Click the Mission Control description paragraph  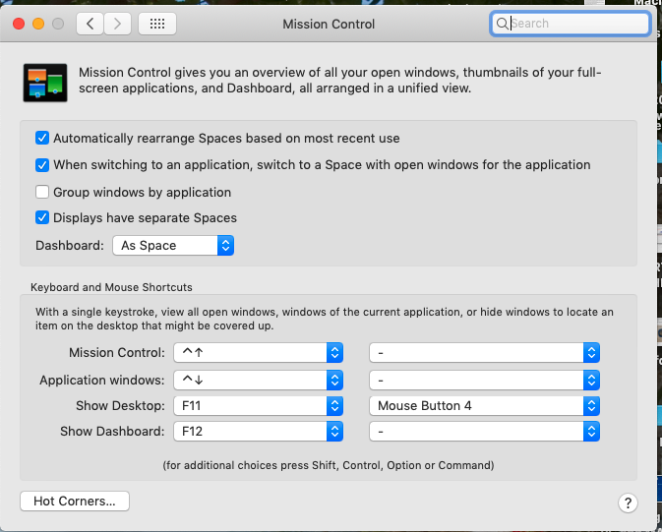340,81
